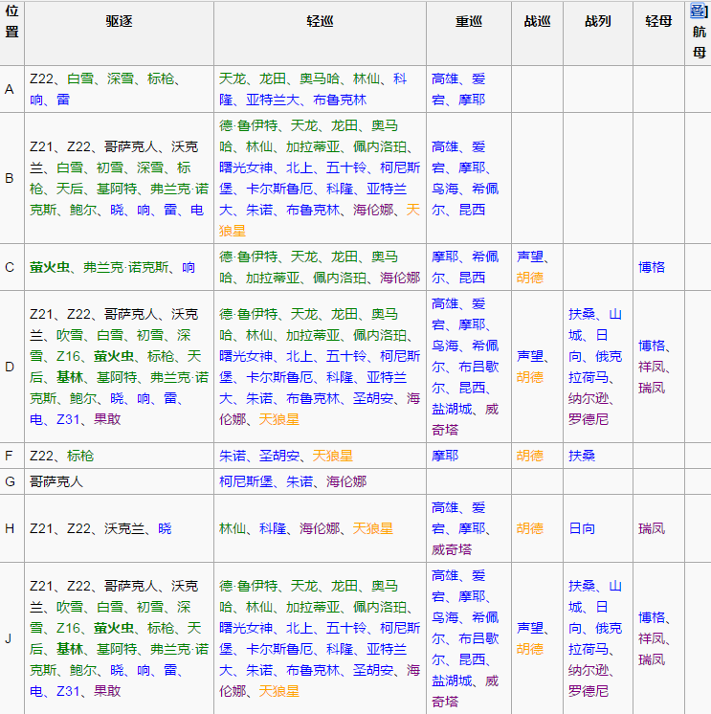Viewport: 711px width, 714px height.
Task: Open 瑞凤 link in row H light carriers
Action: 652,528
